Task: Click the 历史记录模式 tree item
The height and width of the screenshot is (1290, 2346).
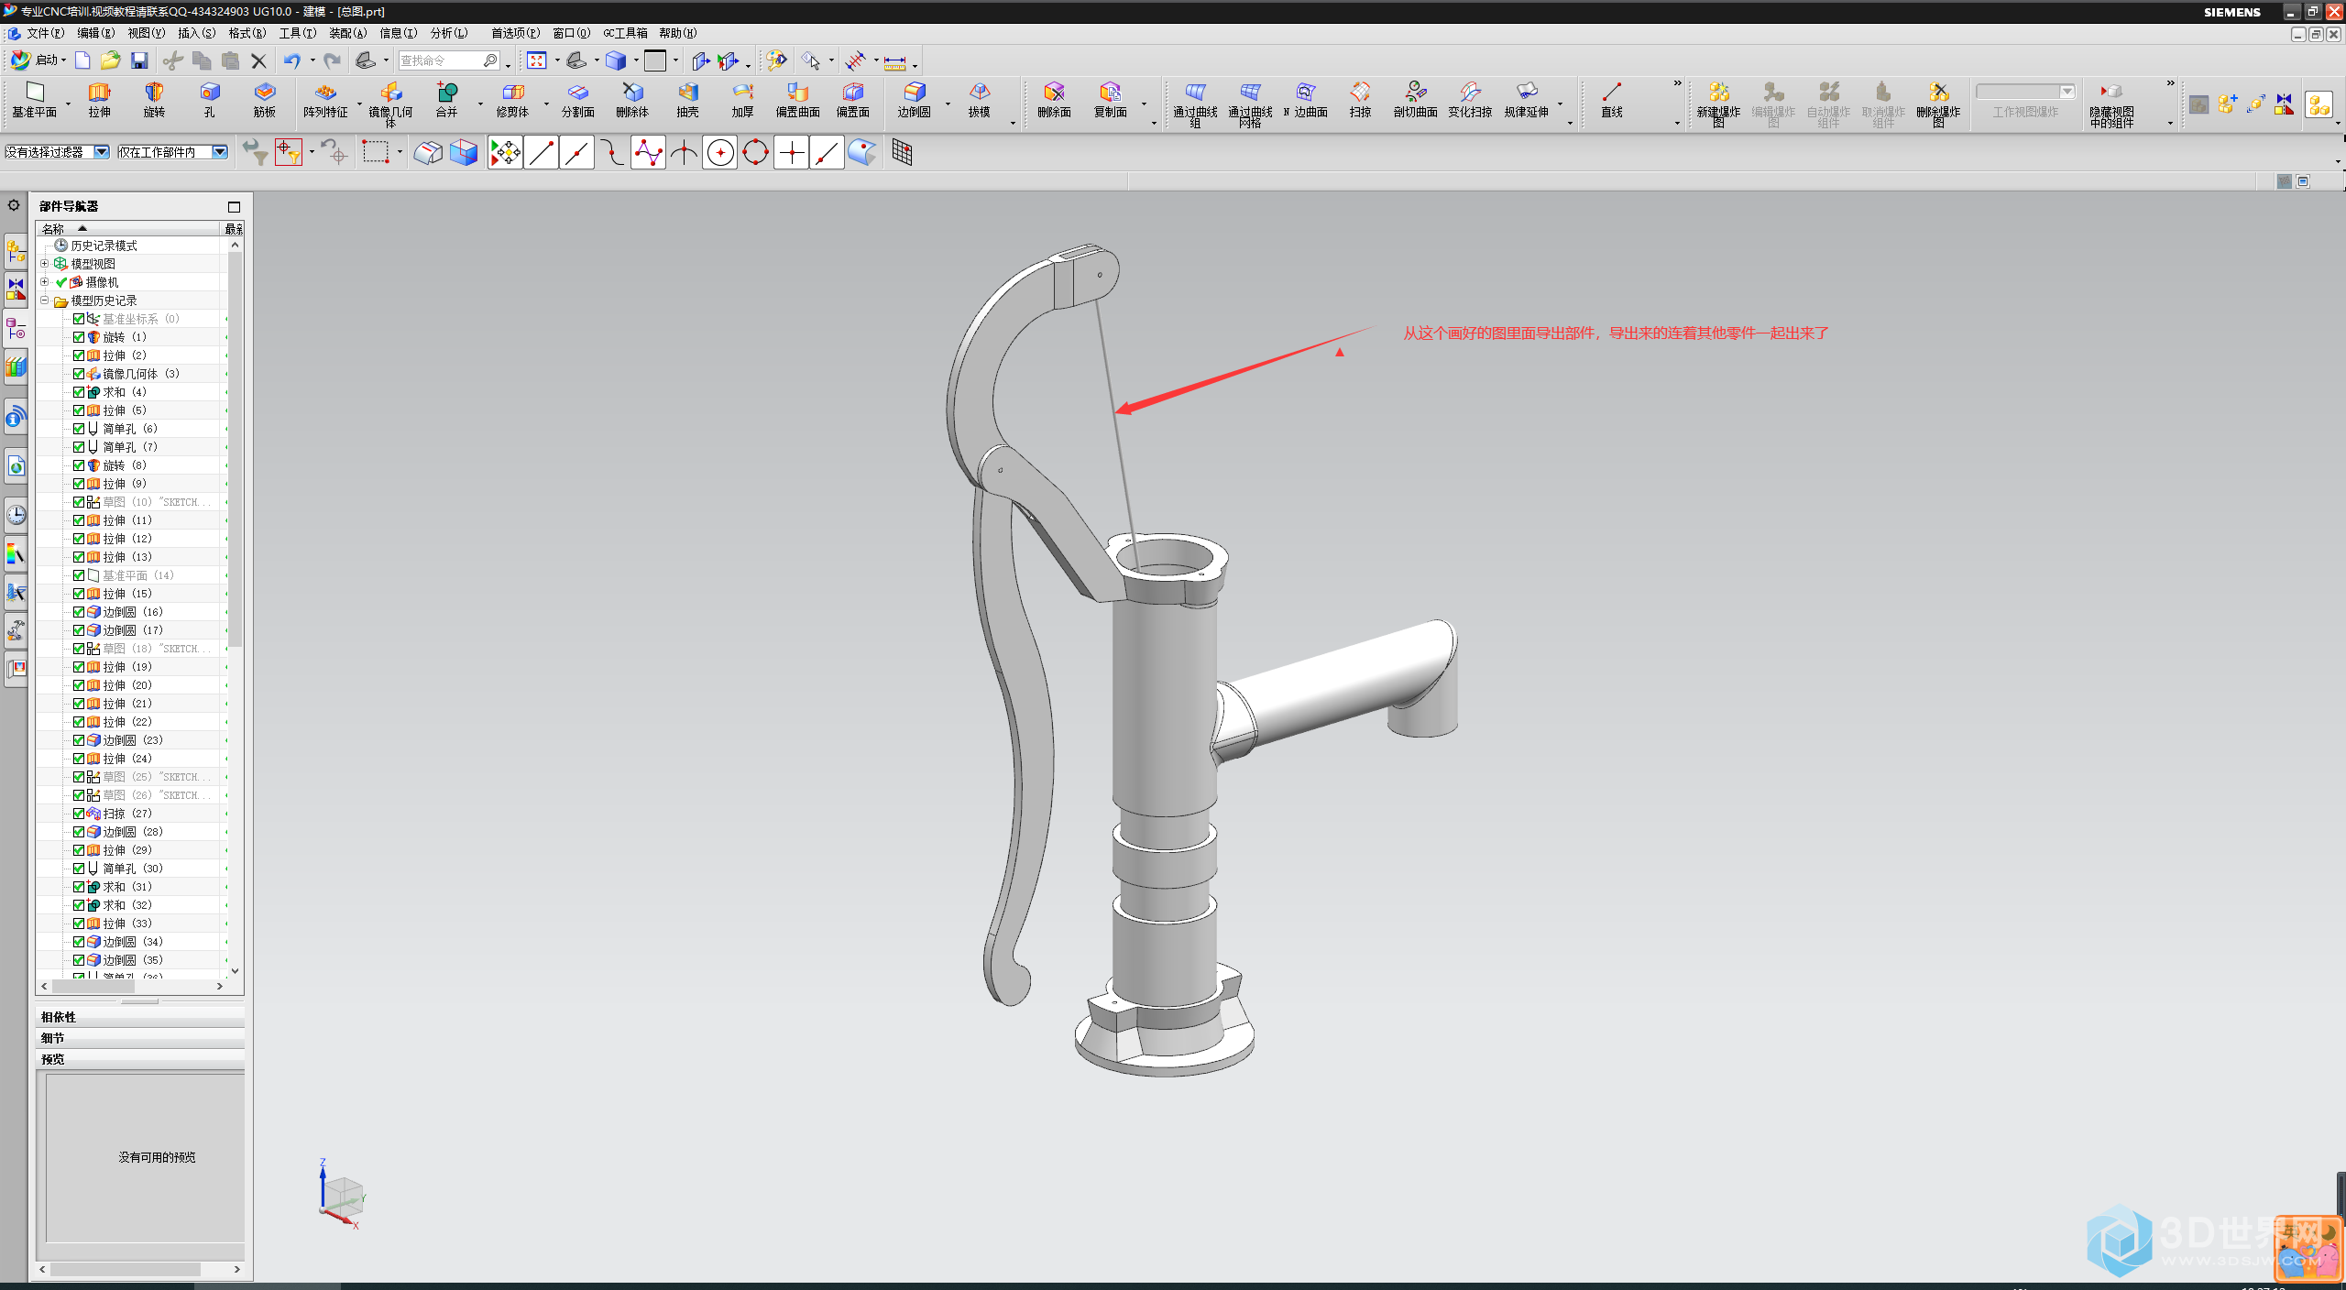Action: [104, 246]
